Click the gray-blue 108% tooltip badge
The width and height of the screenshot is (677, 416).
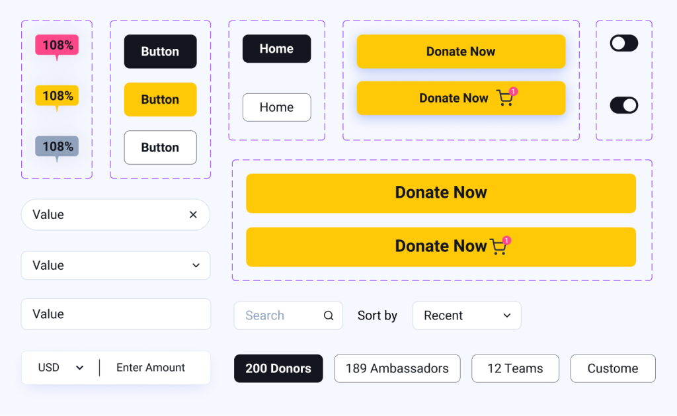click(x=57, y=146)
